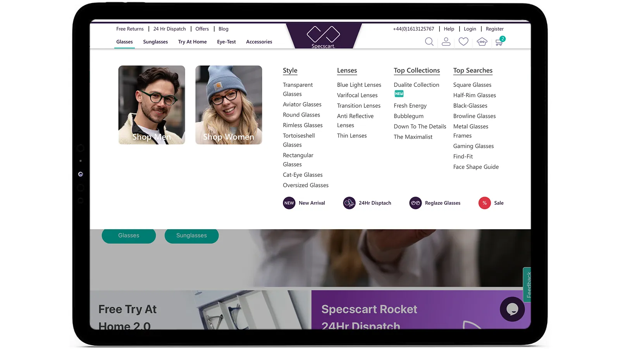
Task: Click Browline Glasses top search
Action: point(475,116)
